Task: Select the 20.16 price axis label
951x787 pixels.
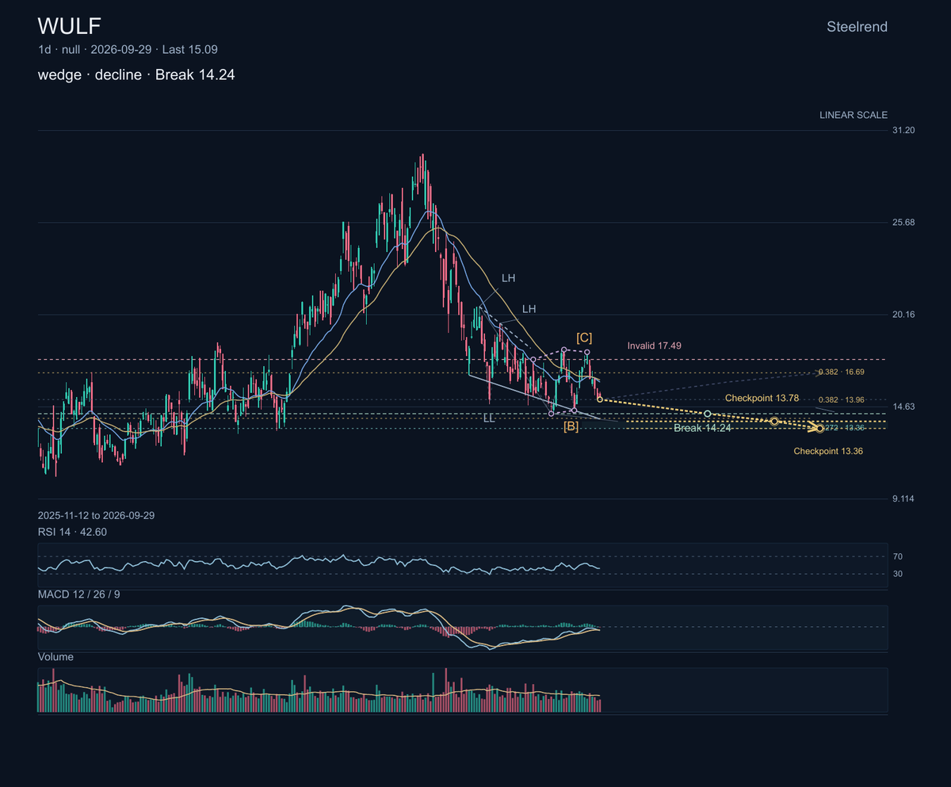Action: [904, 315]
